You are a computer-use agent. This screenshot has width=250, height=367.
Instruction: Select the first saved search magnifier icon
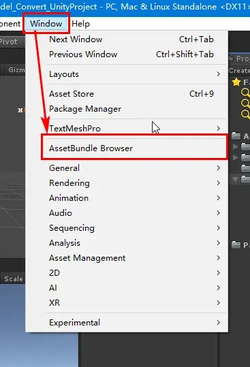[245, 93]
